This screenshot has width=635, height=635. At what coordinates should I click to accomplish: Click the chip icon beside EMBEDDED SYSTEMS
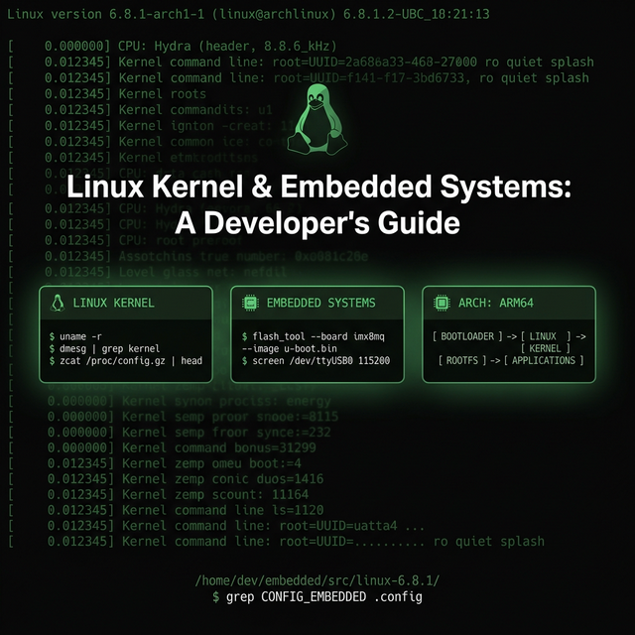250,303
